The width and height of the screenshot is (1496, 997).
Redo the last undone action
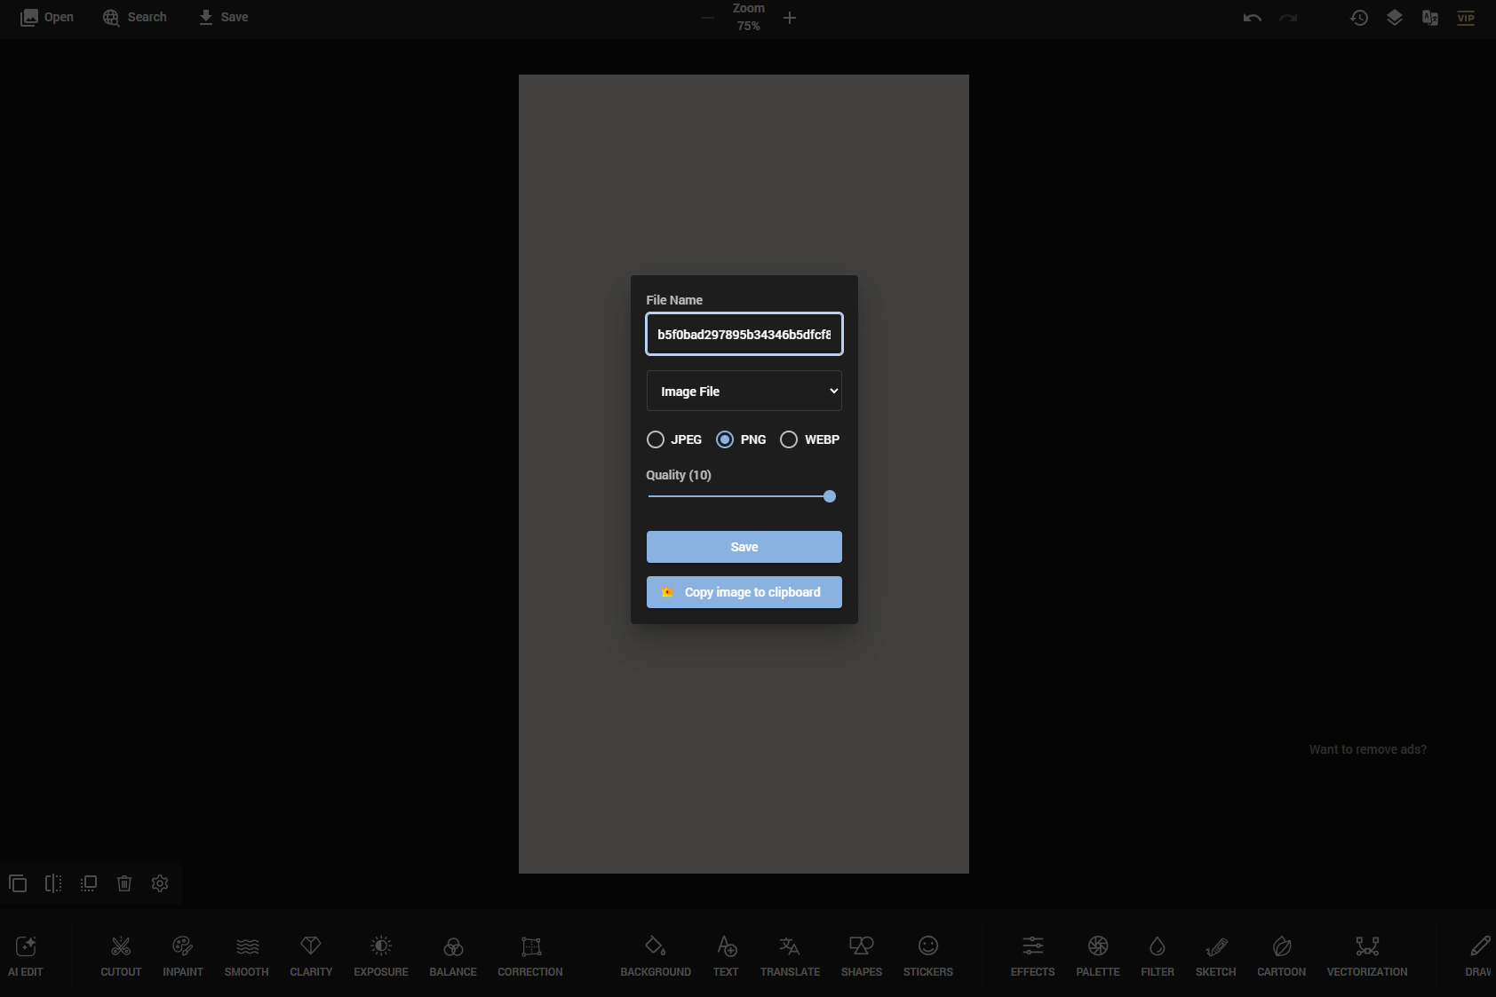click(1288, 18)
